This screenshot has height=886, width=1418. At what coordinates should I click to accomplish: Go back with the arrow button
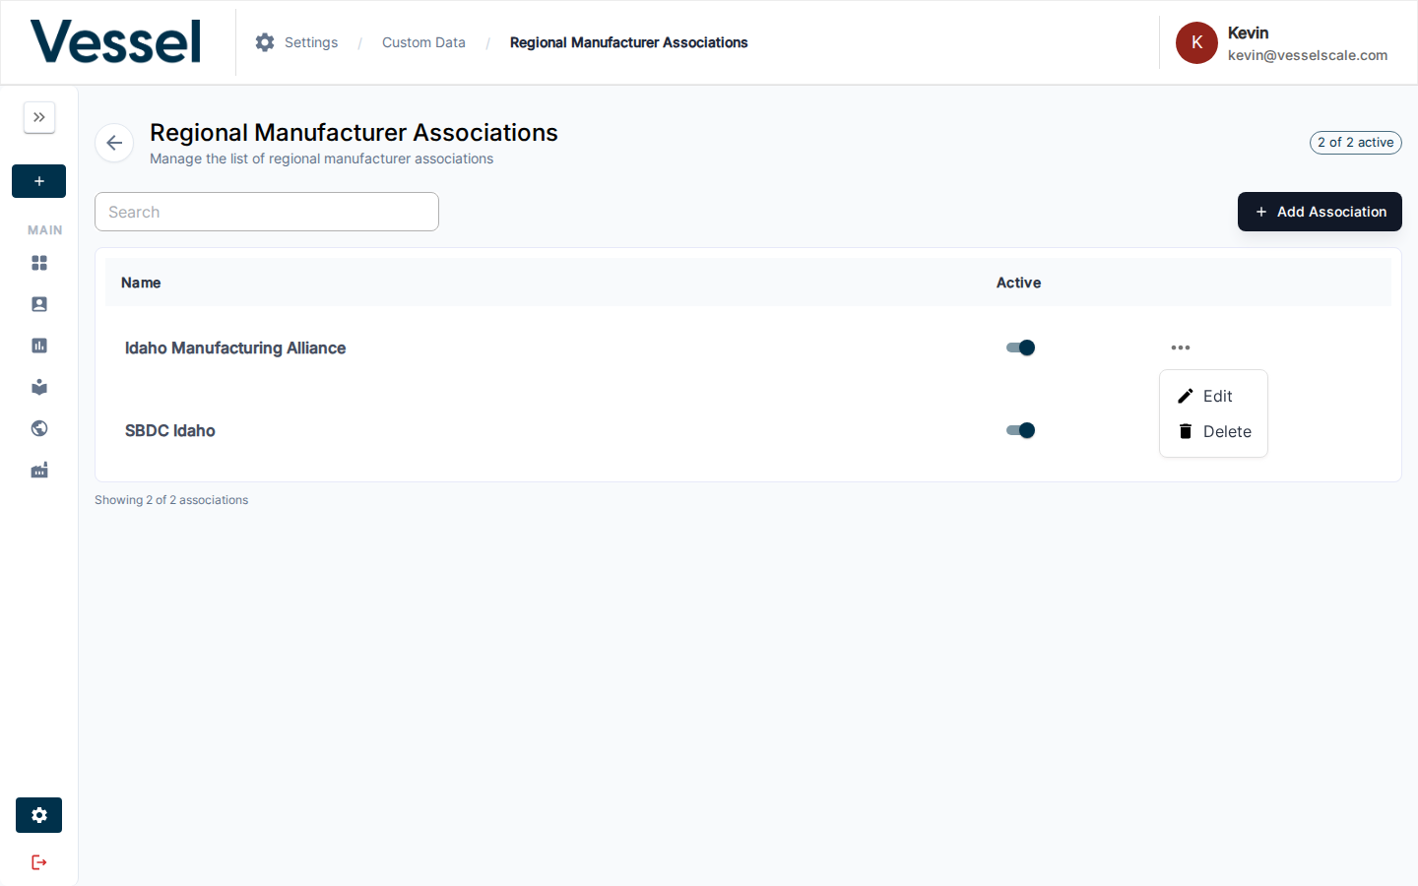114,143
